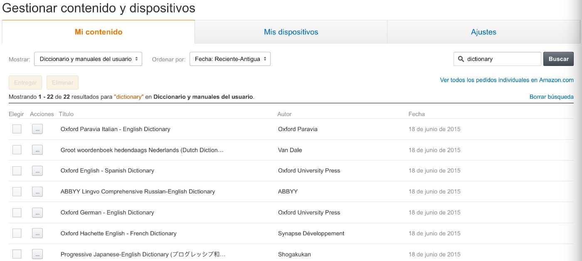Expand the Mostrar content type dropdown
This screenshot has height=261, width=582.
click(x=88, y=59)
